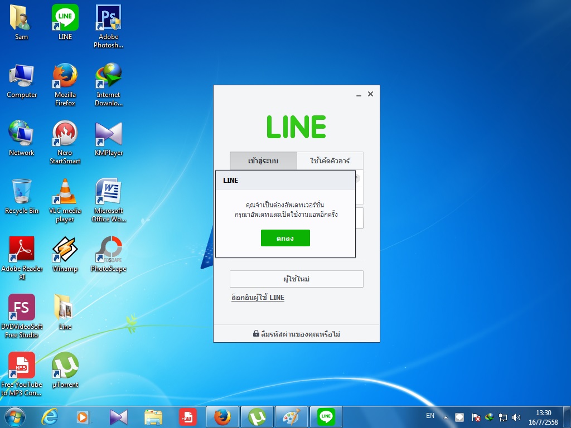Viewport: 571px width, 428px height.
Task: Switch to LINE in the taskbar
Action: 326,417
